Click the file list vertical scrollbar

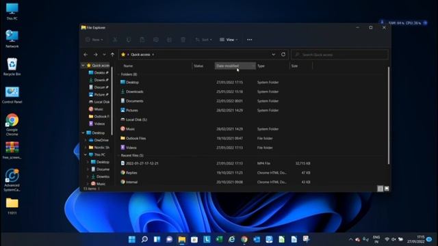pos(388,115)
